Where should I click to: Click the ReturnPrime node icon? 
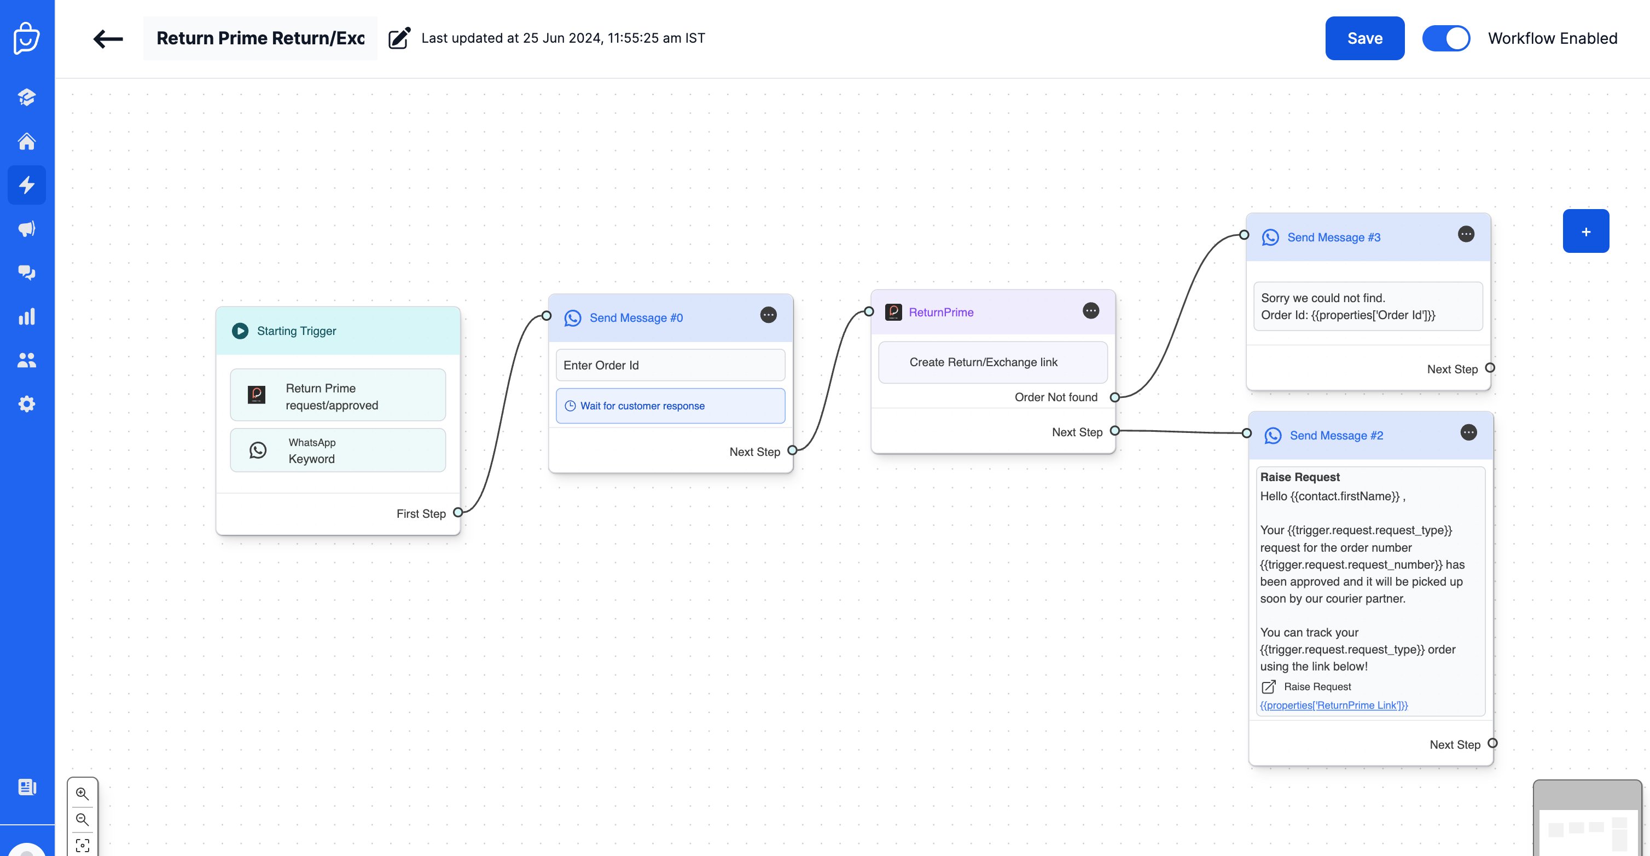(x=893, y=311)
